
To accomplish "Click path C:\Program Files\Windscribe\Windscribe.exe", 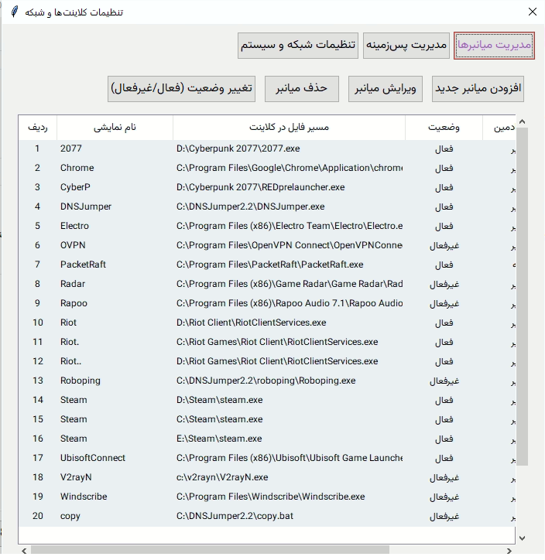I will tap(270, 497).
